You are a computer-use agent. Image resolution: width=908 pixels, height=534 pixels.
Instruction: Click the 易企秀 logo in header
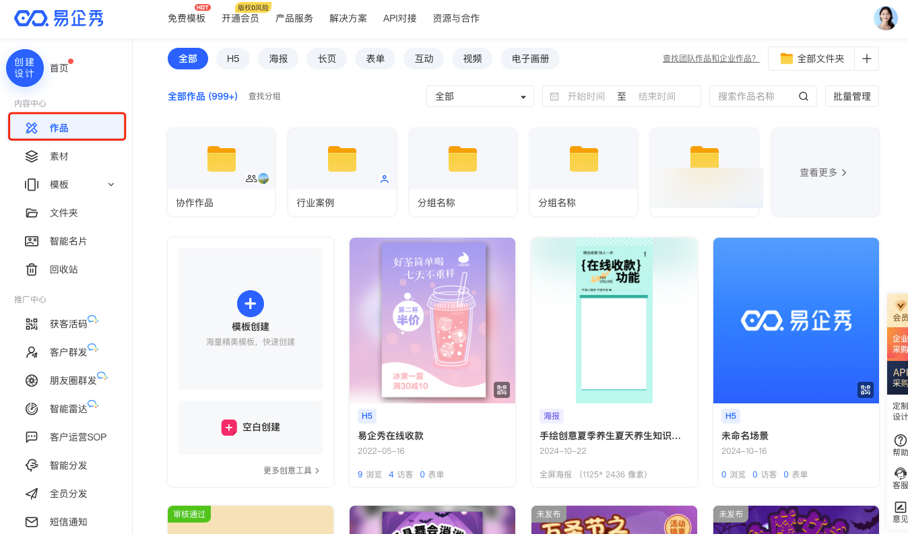[59, 18]
